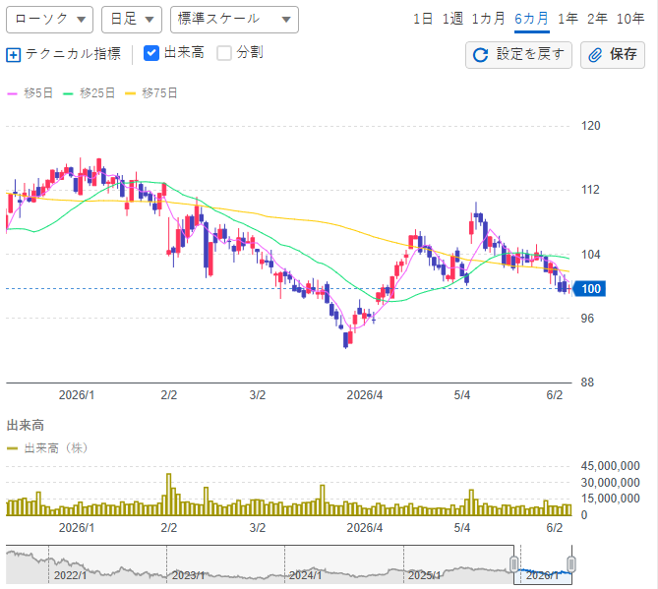
Task: Click the 2022/1 marker in range navigator
Action: tap(71, 575)
